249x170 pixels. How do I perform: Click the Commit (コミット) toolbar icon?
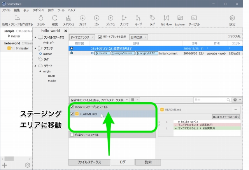(41, 18)
